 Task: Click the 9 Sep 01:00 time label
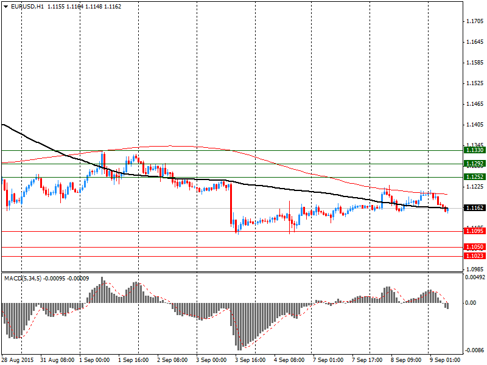[x=445, y=360]
